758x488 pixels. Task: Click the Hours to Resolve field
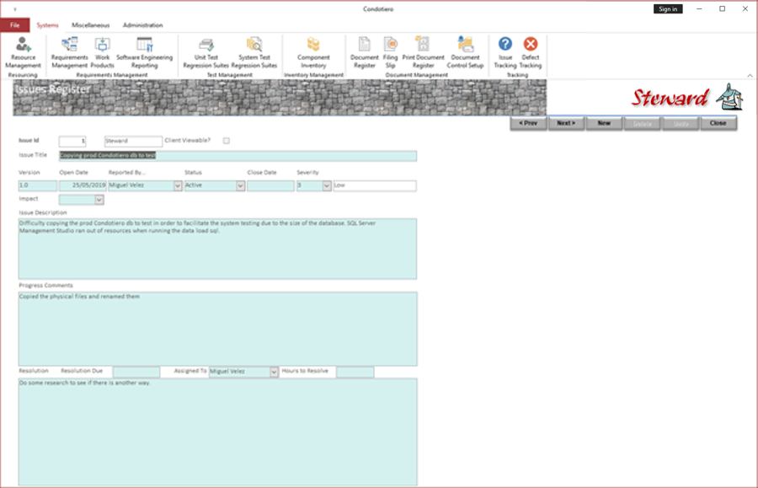pos(355,372)
